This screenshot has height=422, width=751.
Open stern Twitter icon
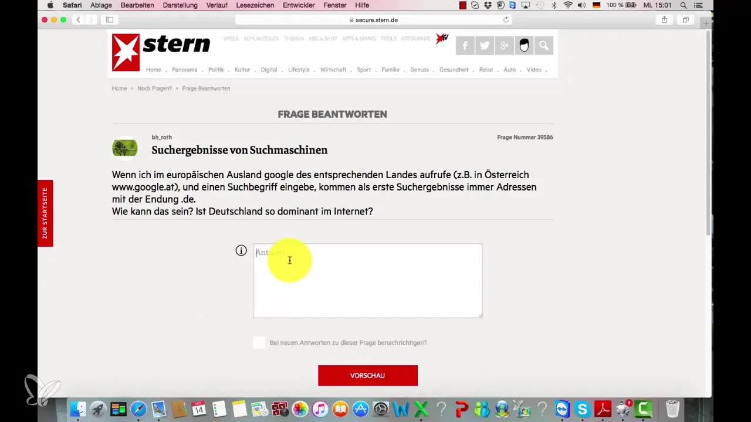point(485,46)
